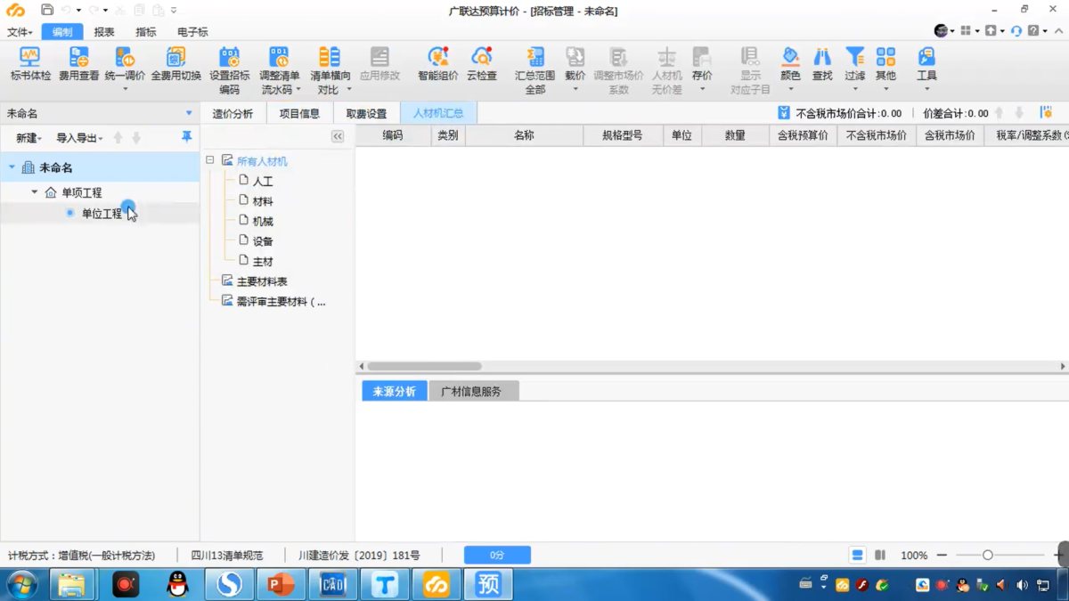Pin the project panel with pushpin icon
The width and height of the screenshot is (1069, 601).
186,137
